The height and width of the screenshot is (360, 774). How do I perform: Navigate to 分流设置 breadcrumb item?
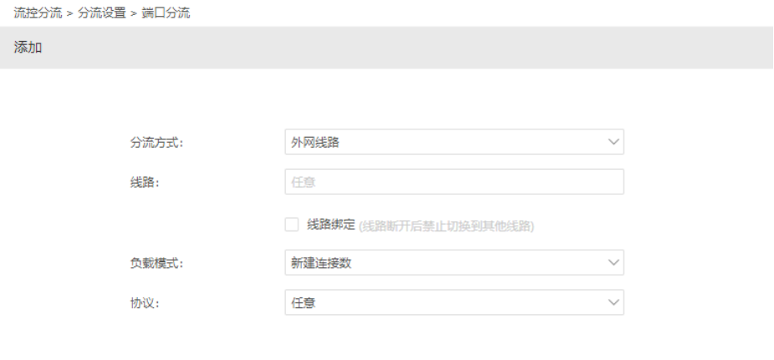pyautogui.click(x=102, y=13)
